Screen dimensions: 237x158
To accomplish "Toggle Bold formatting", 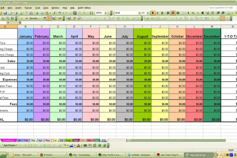I will pyautogui.click(x=153, y=13).
